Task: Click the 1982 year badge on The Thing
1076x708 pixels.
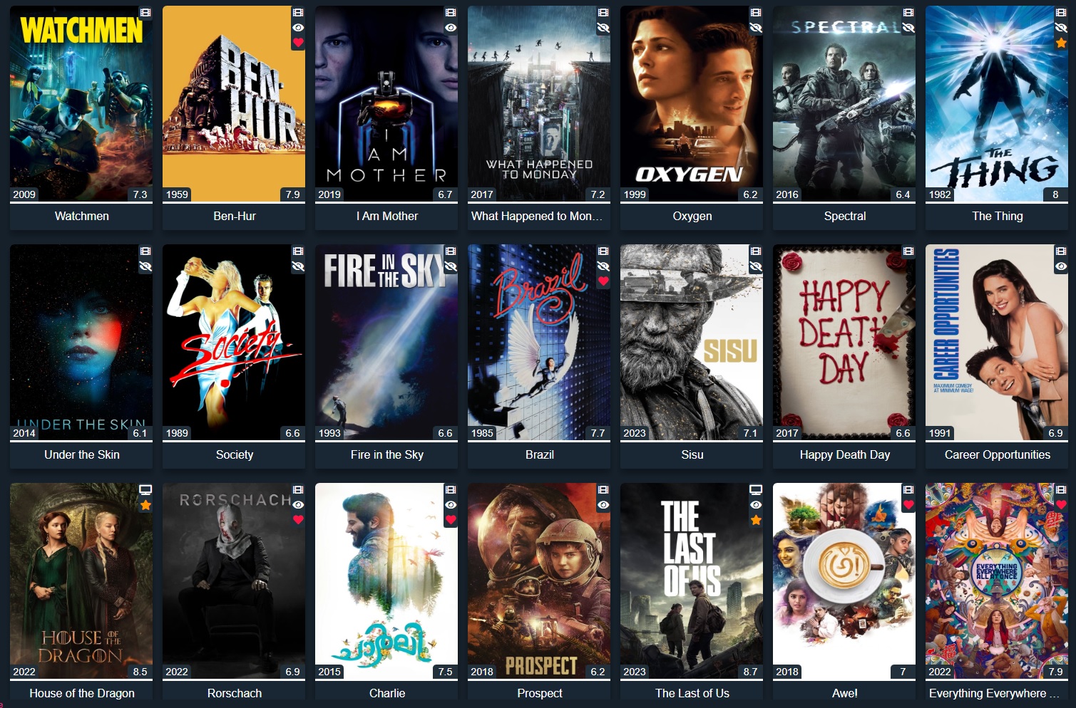Action: 940,194
